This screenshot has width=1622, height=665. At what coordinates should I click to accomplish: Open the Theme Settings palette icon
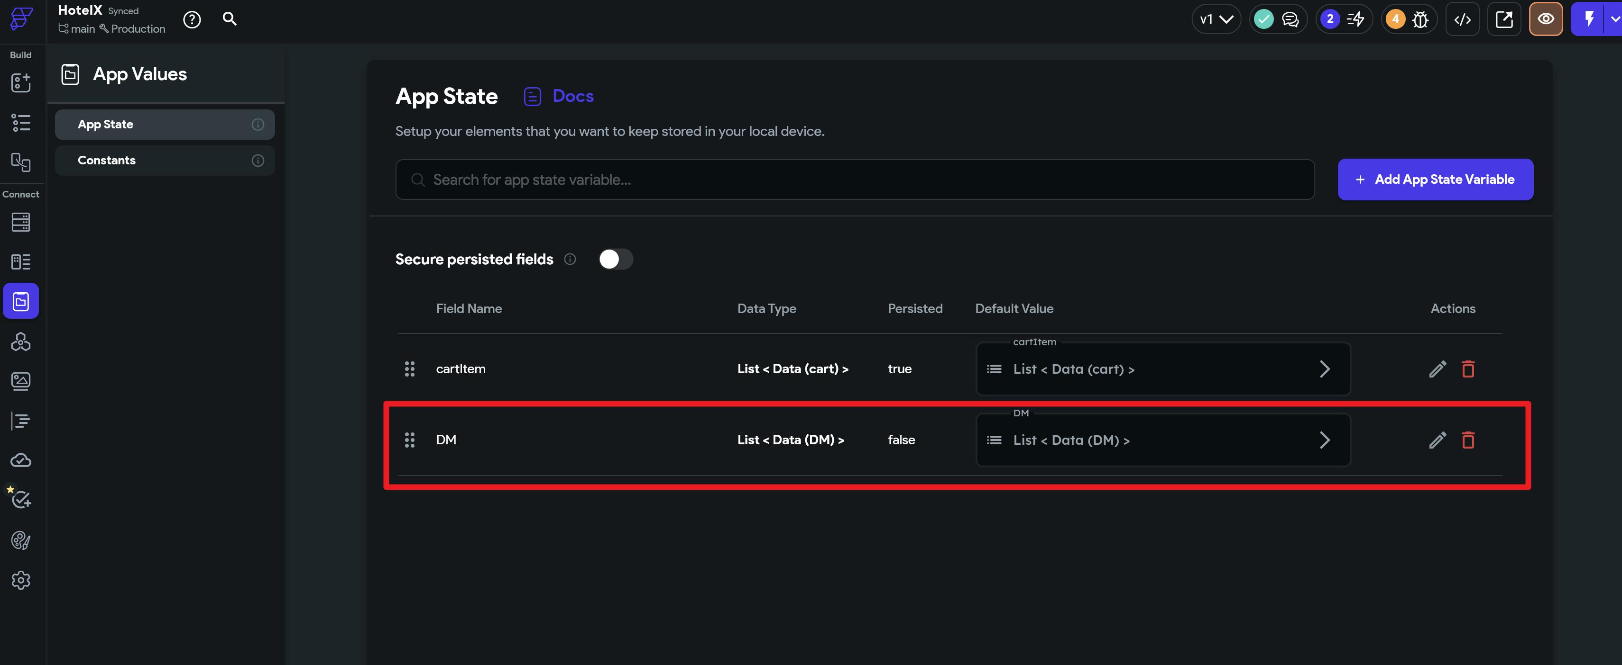pos(21,540)
